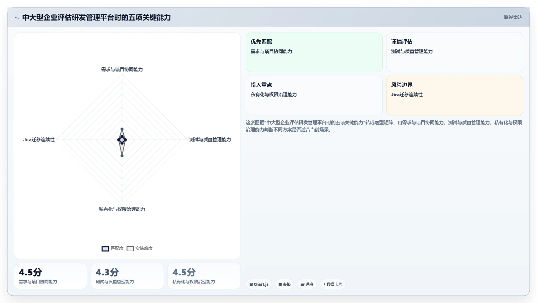Click the radar axis label 私有化与权限治理能力
This screenshot has height=303, width=537.
pos(122,209)
